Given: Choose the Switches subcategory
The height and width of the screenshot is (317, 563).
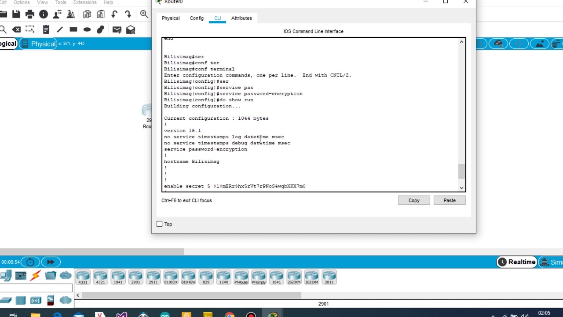Looking at the screenshot, I should (x=6, y=300).
